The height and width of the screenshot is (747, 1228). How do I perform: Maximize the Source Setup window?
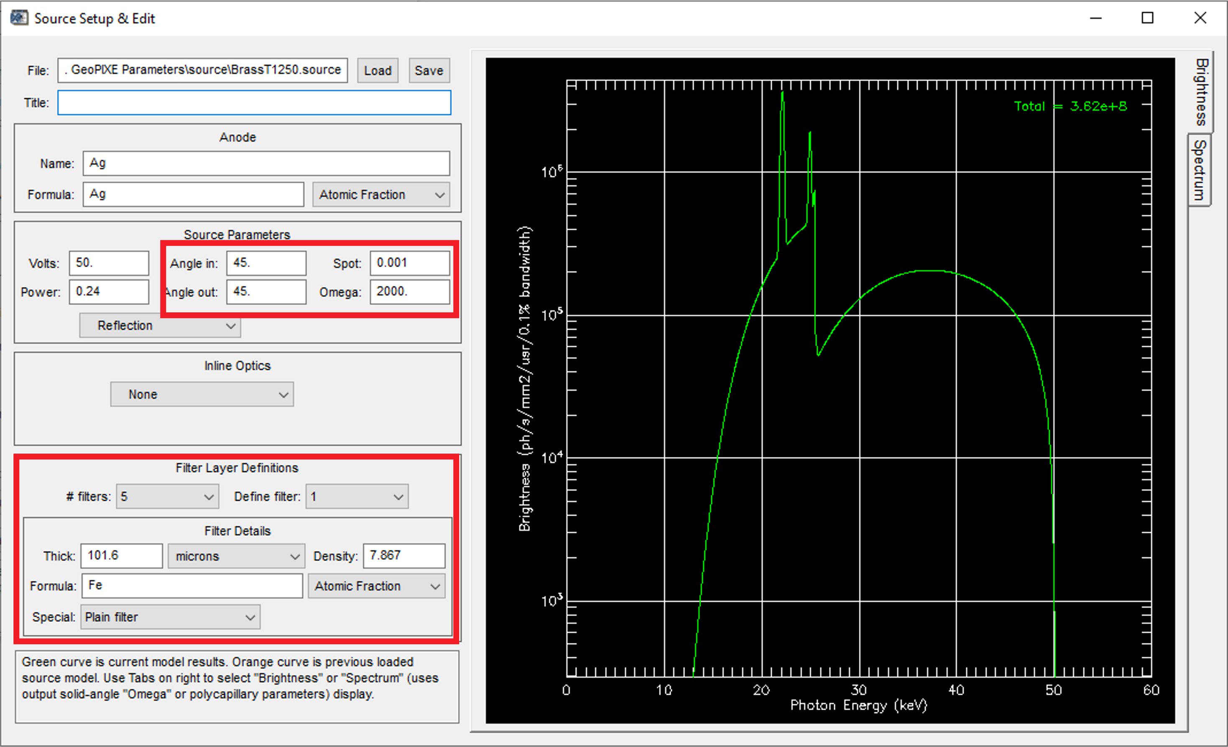click(x=1147, y=18)
